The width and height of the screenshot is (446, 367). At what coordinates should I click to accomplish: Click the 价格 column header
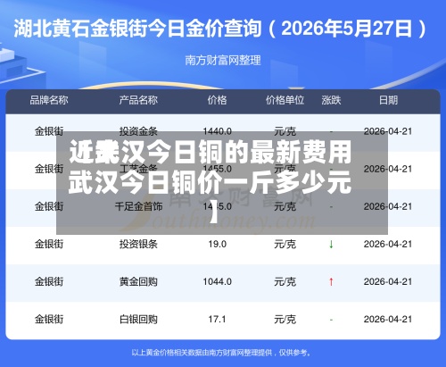click(x=217, y=100)
